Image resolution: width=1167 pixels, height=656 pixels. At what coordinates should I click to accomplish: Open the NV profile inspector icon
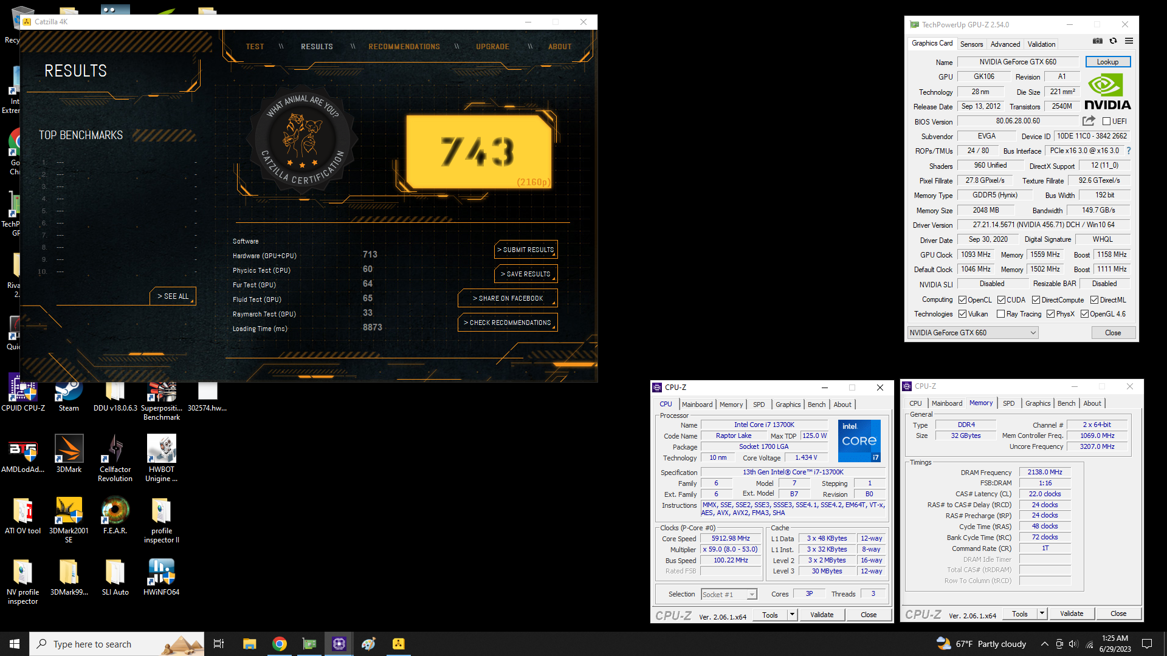point(23,582)
